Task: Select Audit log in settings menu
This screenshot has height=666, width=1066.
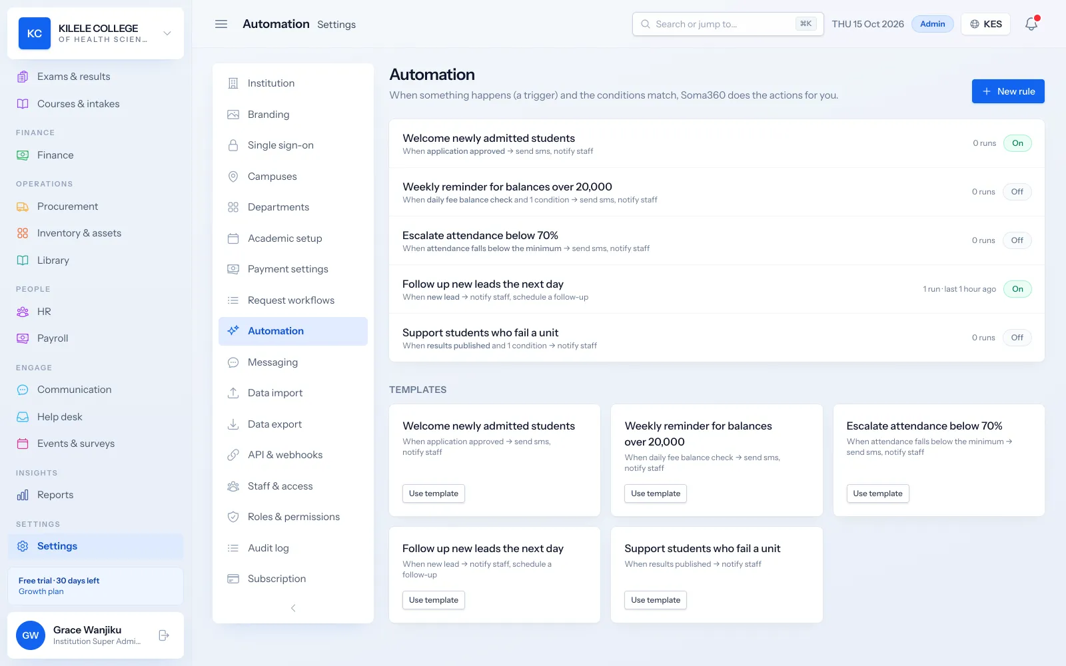Action: 293,548
